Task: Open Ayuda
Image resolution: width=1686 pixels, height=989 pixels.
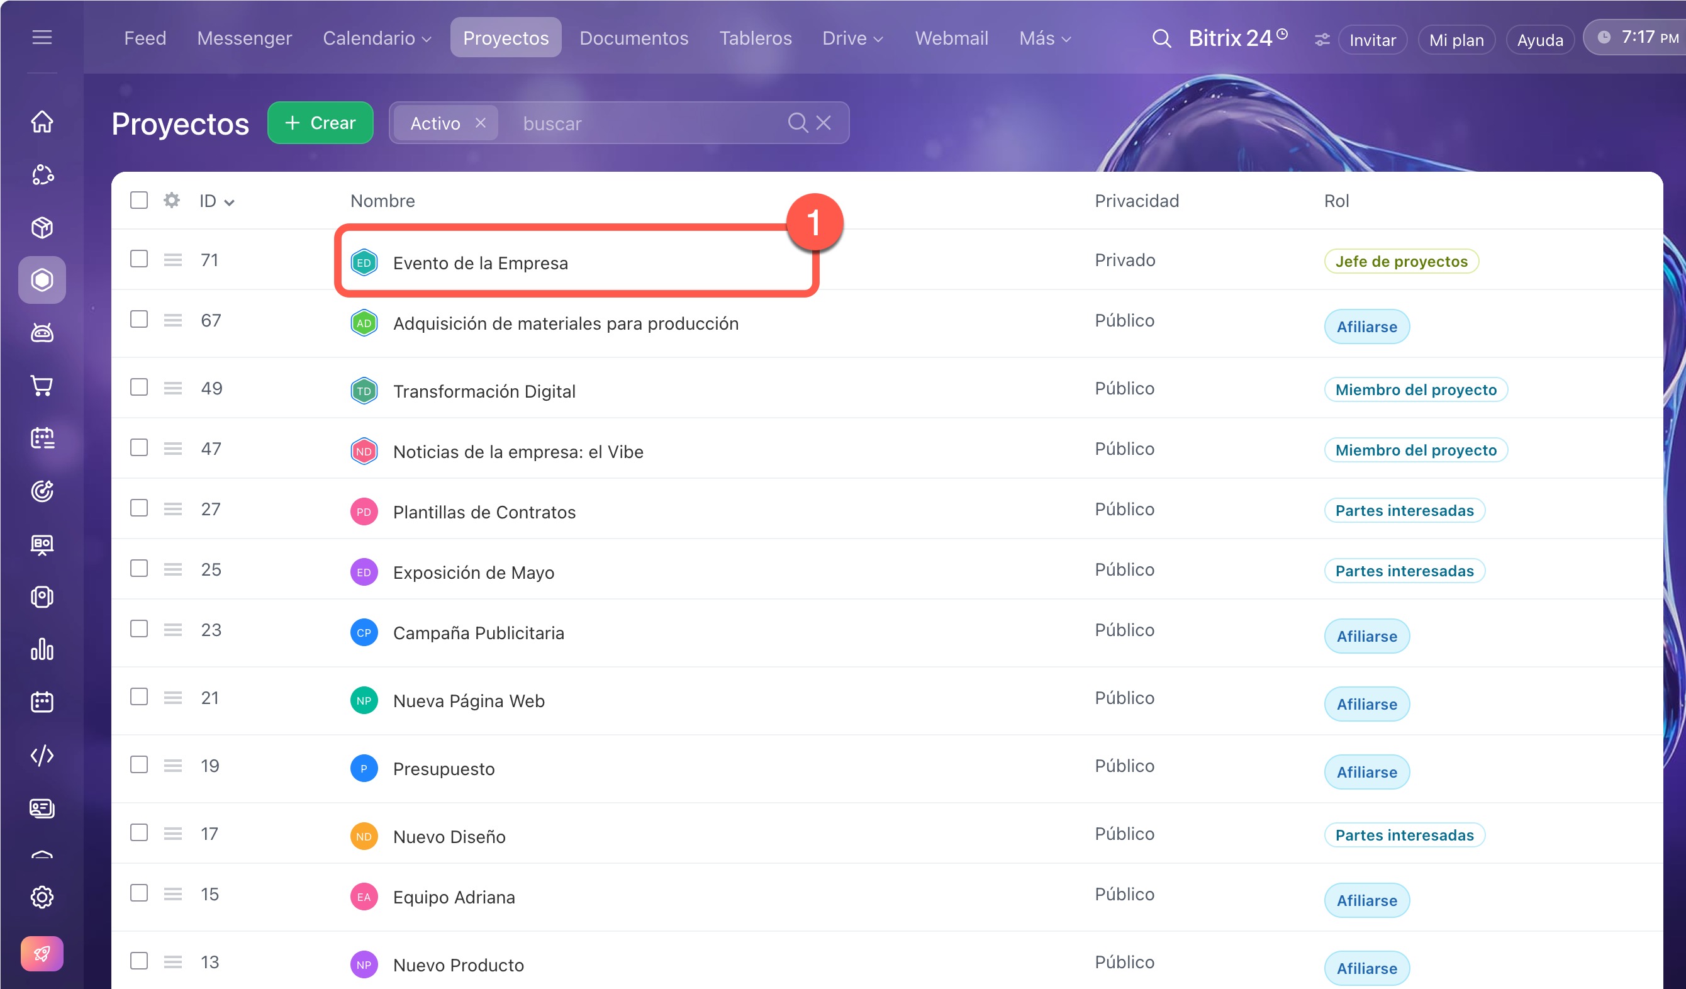Action: [1540, 40]
